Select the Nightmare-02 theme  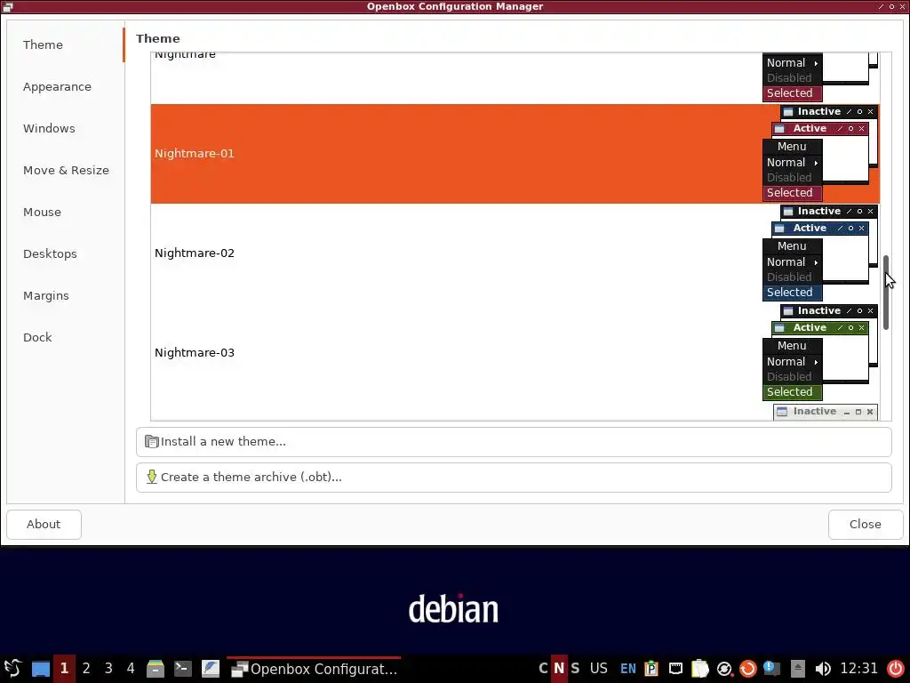[x=515, y=253]
